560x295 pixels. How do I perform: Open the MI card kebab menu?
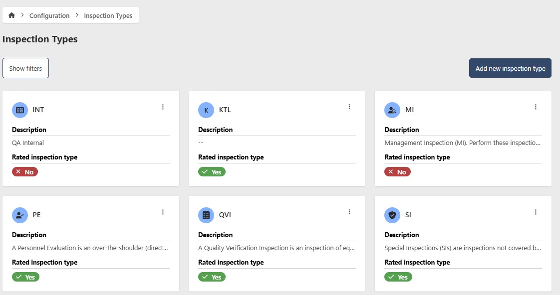pyautogui.click(x=536, y=107)
